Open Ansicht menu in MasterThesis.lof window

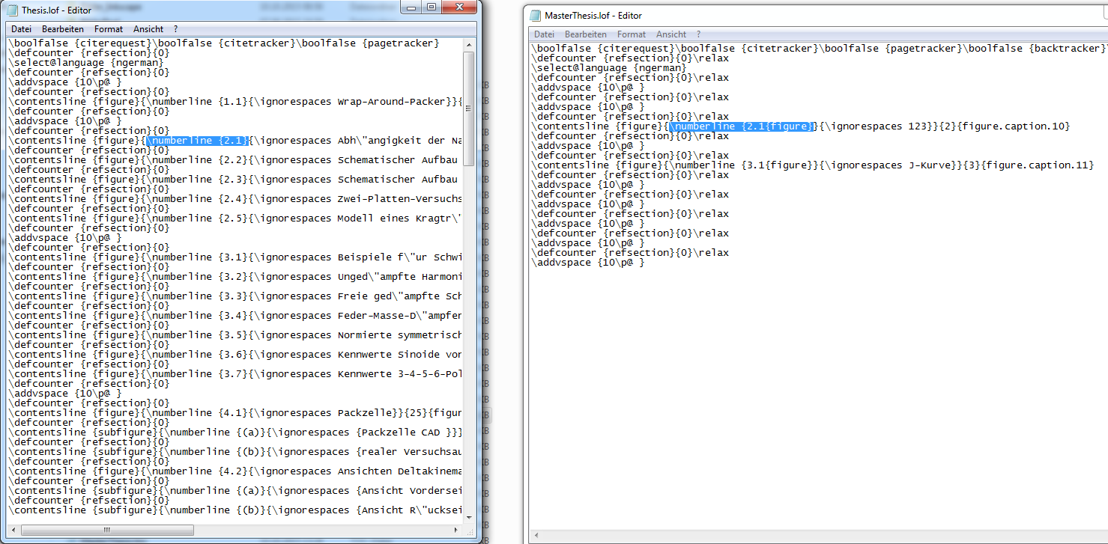[671, 34]
